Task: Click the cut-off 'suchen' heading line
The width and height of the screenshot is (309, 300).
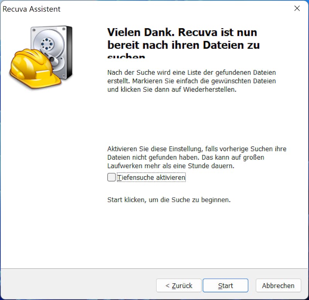Action: click(x=126, y=56)
